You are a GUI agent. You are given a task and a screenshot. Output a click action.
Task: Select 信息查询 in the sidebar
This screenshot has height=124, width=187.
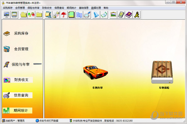coord(21,95)
